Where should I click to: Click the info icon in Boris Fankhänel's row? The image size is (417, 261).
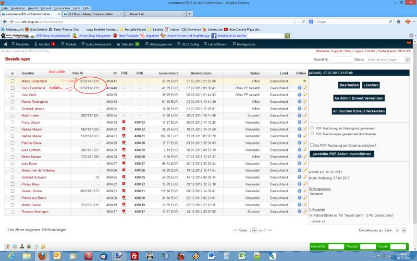[x=300, y=88]
